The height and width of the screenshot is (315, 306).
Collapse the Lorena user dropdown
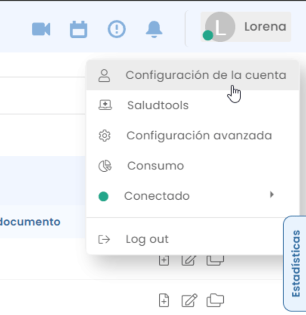pos(246,27)
